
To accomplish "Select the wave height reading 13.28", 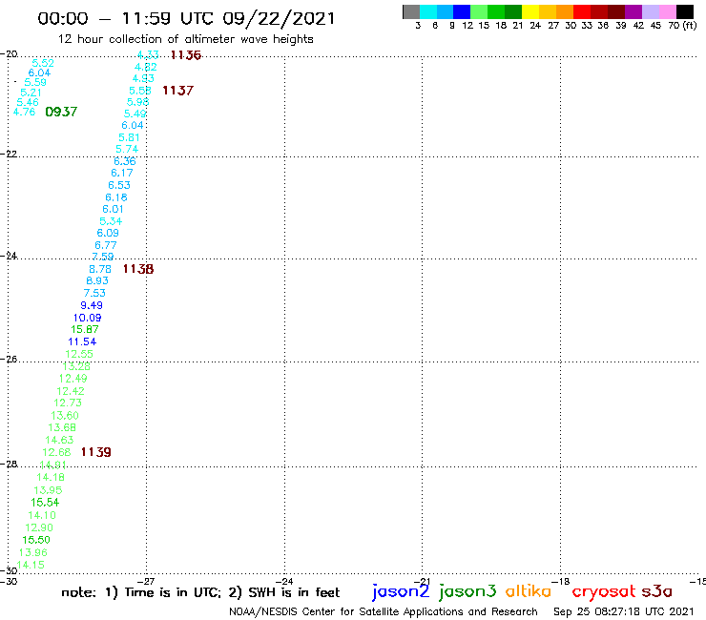I will pyautogui.click(x=76, y=366).
